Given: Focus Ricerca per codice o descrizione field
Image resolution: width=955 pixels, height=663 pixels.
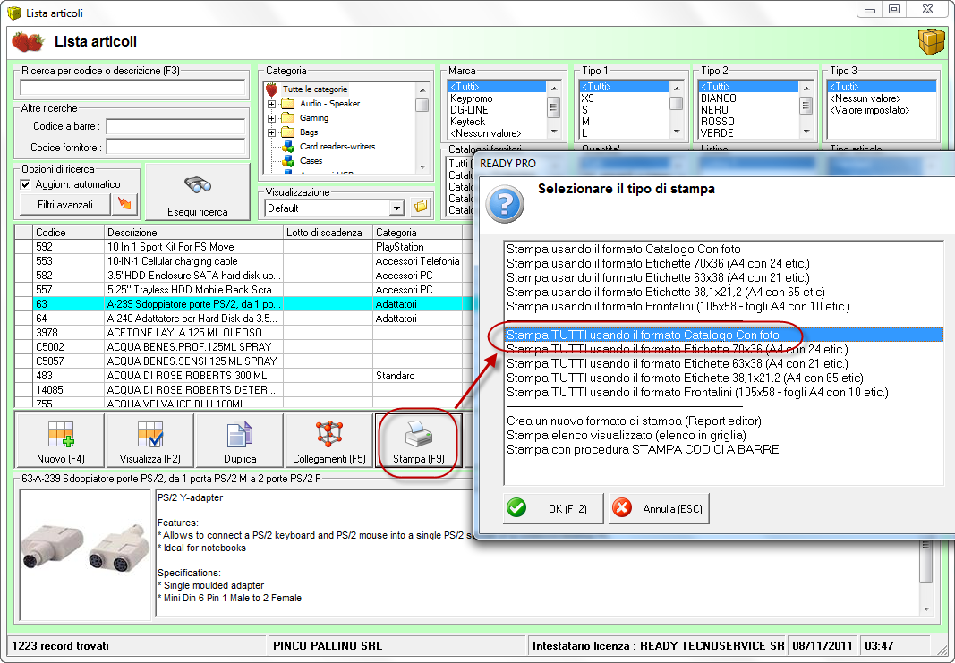Looking at the screenshot, I should pyautogui.click(x=132, y=88).
